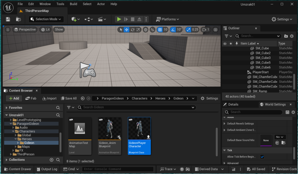Click the stop simulation square button
Image resolution: width=298 pixels, height=174 pixels.
click(133, 19)
